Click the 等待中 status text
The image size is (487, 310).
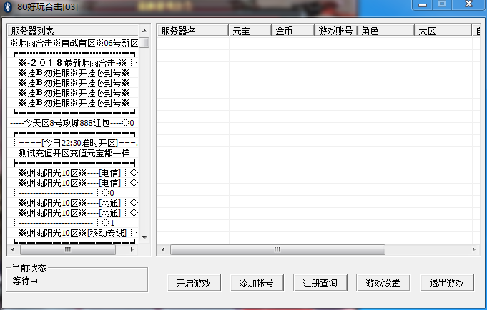tap(25, 281)
